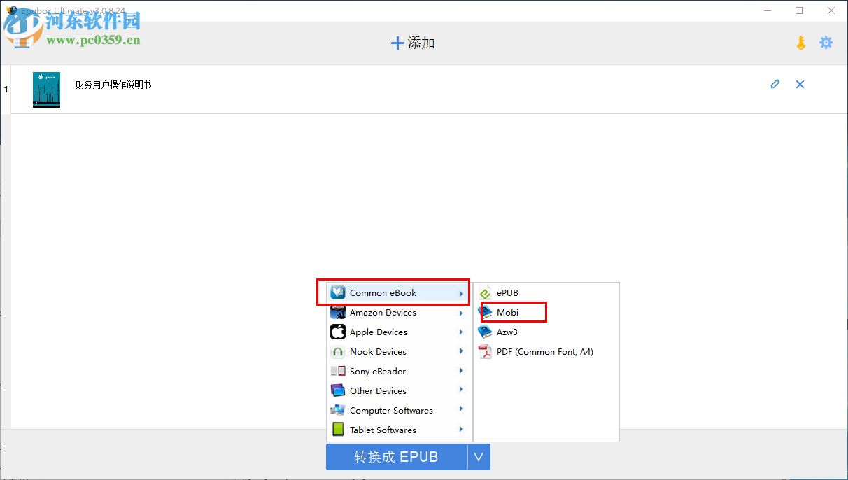Open the Common eBook submenu
The image size is (848, 480).
(397, 292)
